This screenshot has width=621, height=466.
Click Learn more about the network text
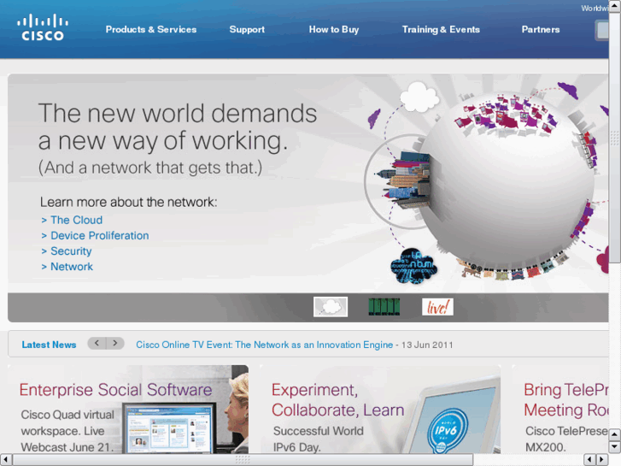point(128,202)
